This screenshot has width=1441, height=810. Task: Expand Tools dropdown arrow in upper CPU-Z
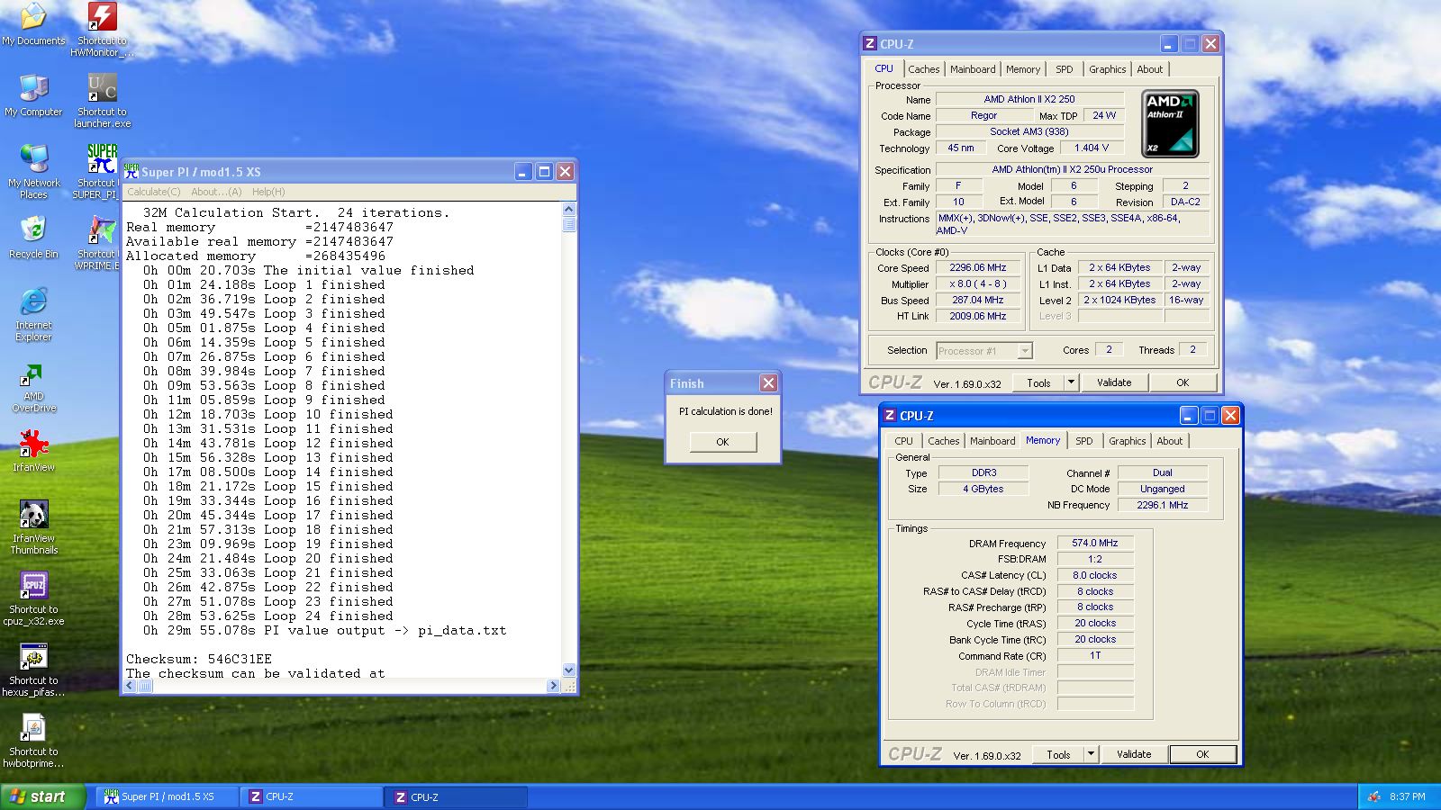(x=1071, y=382)
